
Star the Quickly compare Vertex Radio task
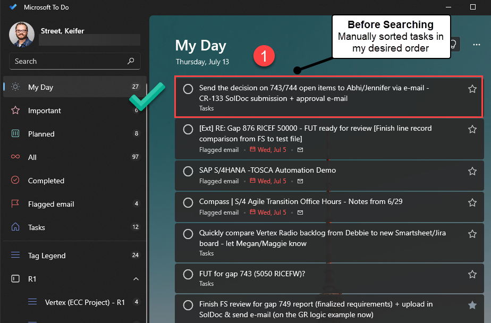(x=472, y=234)
